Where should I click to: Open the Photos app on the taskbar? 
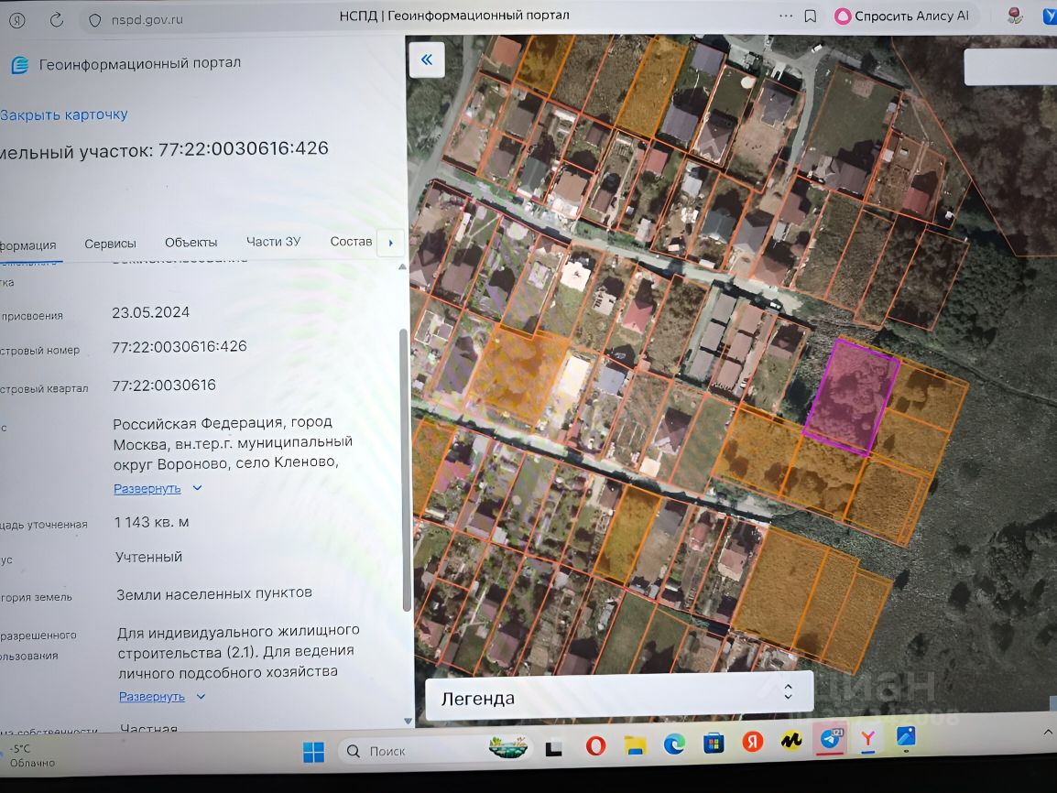[906, 736]
